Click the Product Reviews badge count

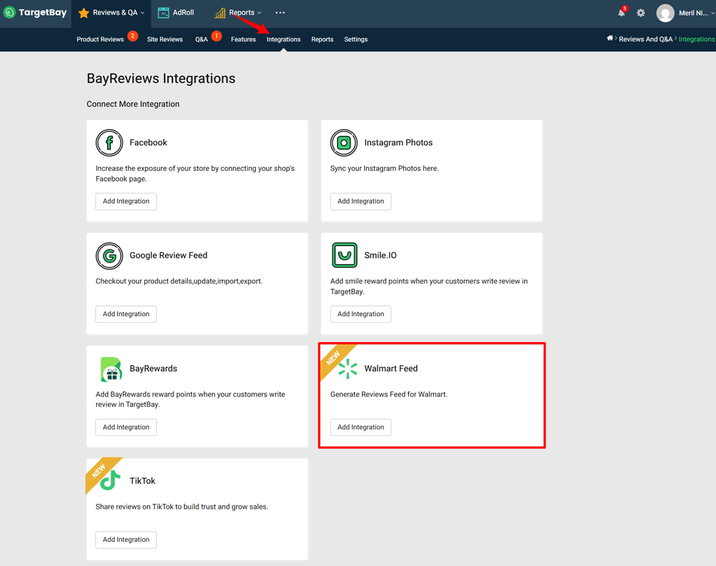tap(133, 36)
